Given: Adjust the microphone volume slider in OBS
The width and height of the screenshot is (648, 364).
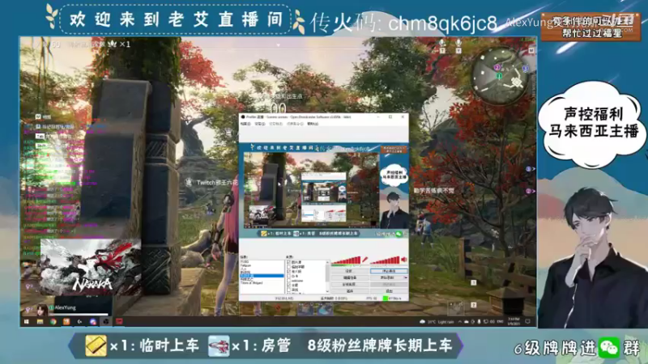Looking at the screenshot, I should point(347,260).
